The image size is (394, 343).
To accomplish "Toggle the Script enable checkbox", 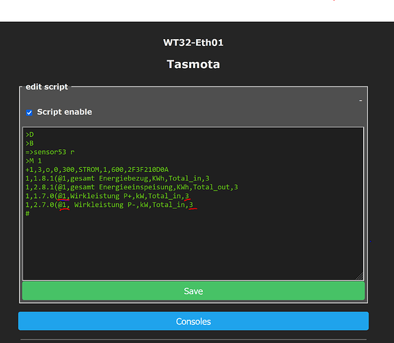I will [x=29, y=113].
